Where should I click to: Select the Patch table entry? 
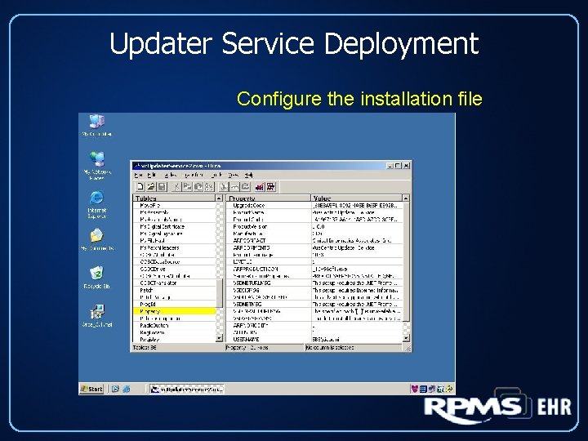pyautogui.click(x=175, y=290)
